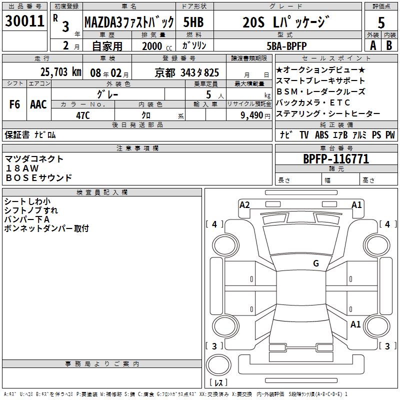Viewport: 400px width, 400px height.
Task: Select the 18AW note
Action: [22, 168]
